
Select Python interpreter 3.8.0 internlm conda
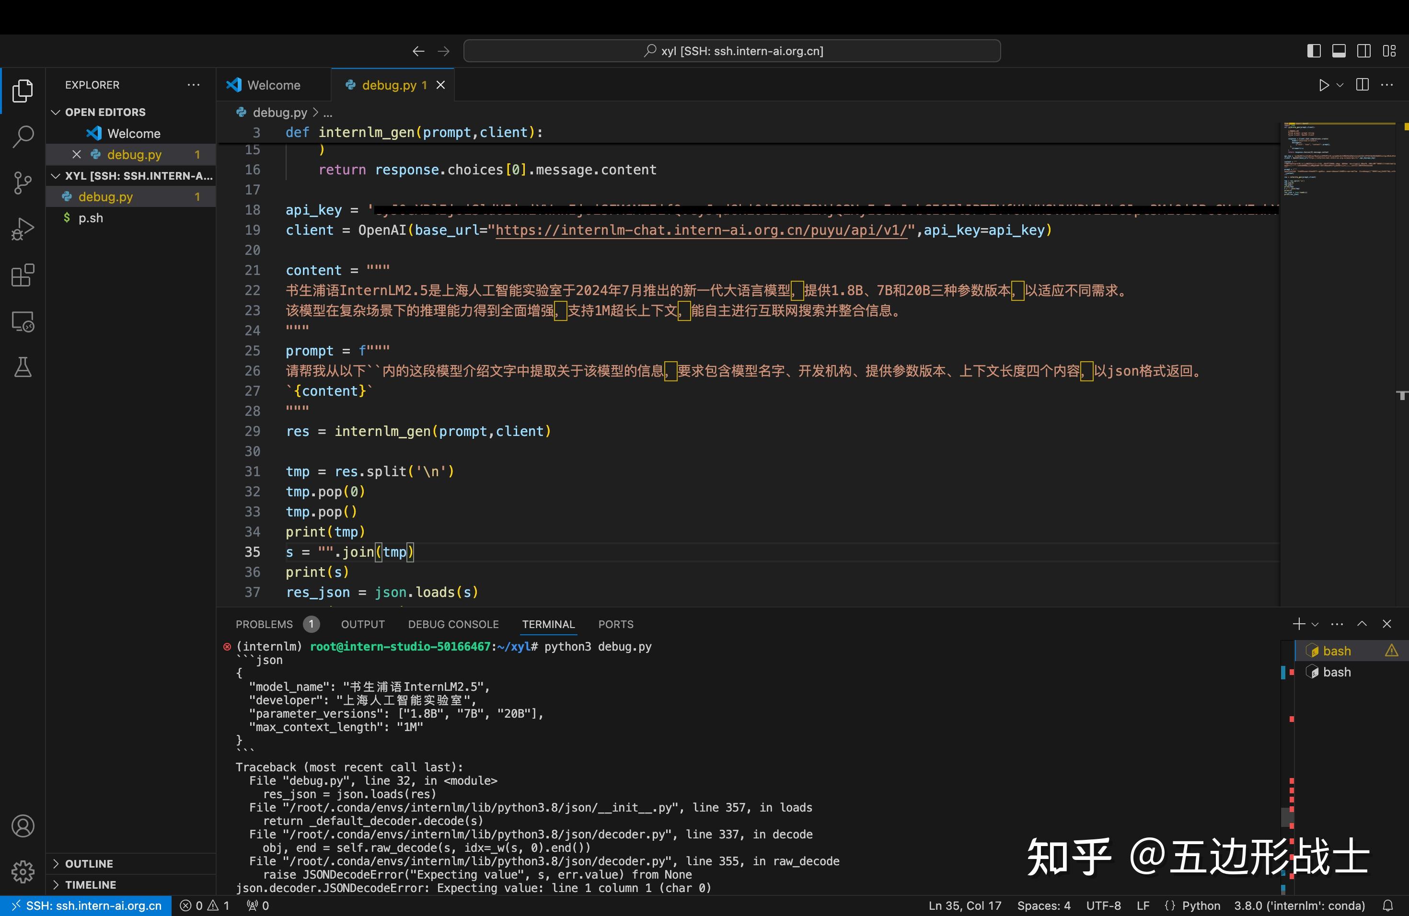tap(1299, 905)
